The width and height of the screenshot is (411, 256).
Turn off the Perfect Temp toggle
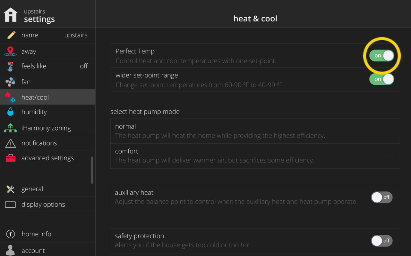pyautogui.click(x=381, y=56)
